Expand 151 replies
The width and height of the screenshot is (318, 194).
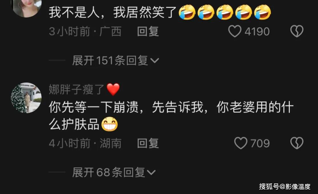116,60
